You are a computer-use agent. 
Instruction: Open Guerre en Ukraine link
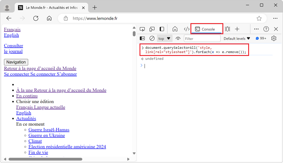(47, 135)
